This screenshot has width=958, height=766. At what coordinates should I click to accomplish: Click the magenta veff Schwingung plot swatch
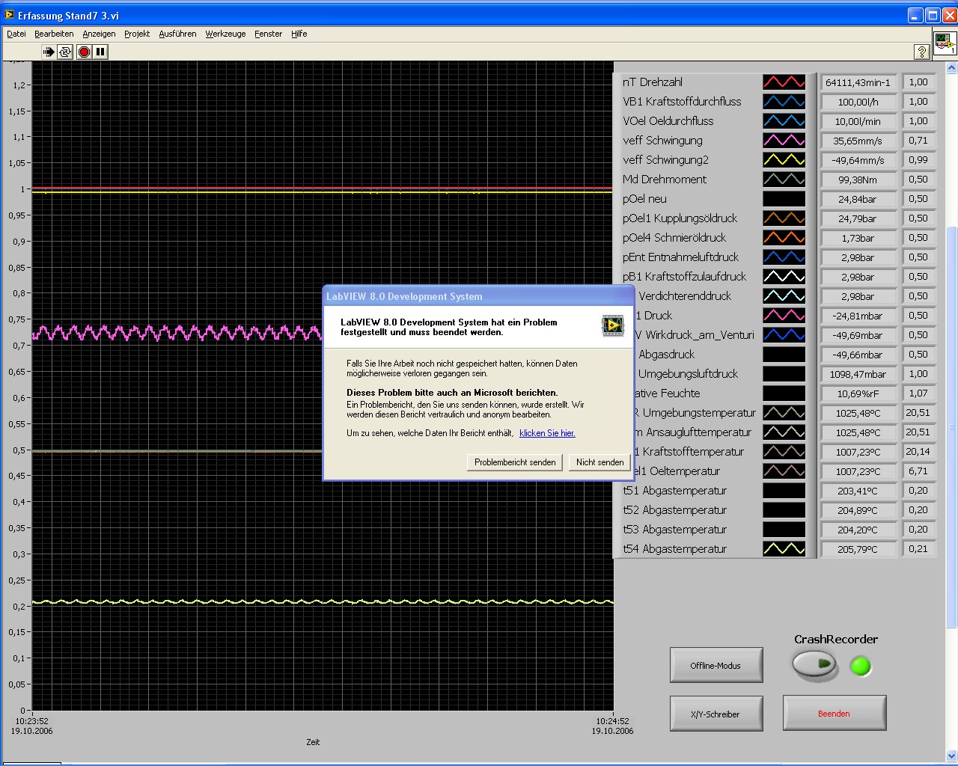pos(784,141)
